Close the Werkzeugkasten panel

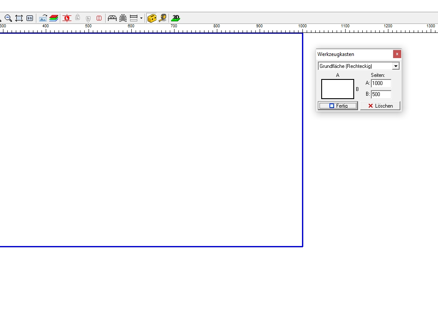[397, 54]
